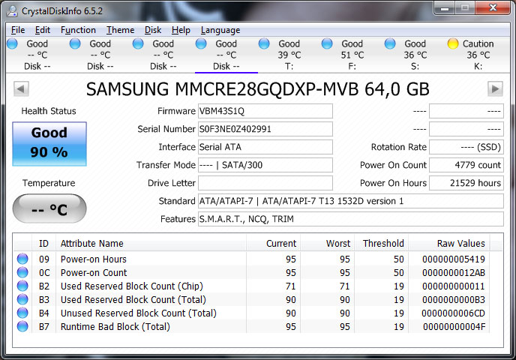Select Used Reserved Block Count (Chip) row
Image resolution: width=516 pixels, height=360 pixels.
252,286
